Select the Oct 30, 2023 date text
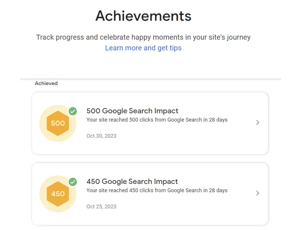301x230 pixels. click(101, 136)
